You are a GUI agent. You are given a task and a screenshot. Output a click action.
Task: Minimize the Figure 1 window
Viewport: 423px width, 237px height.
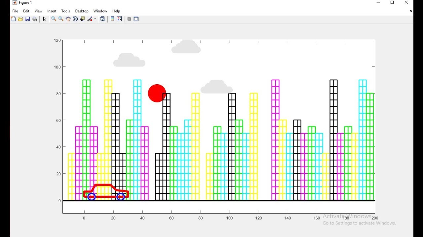point(378,3)
